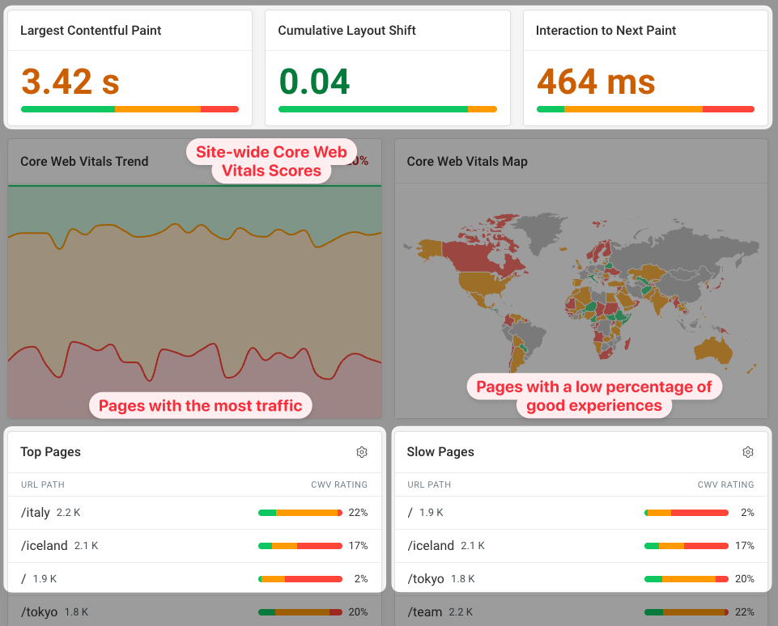Image resolution: width=778 pixels, height=626 pixels.
Task: Open Top Pages settings gear
Action: tap(362, 452)
